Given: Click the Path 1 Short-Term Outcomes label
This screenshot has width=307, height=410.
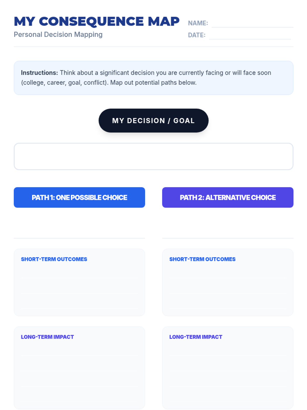Looking at the screenshot, I should [54, 259].
